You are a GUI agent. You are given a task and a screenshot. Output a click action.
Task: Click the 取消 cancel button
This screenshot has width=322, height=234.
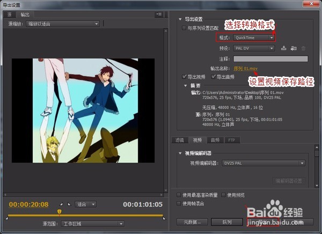(298, 222)
